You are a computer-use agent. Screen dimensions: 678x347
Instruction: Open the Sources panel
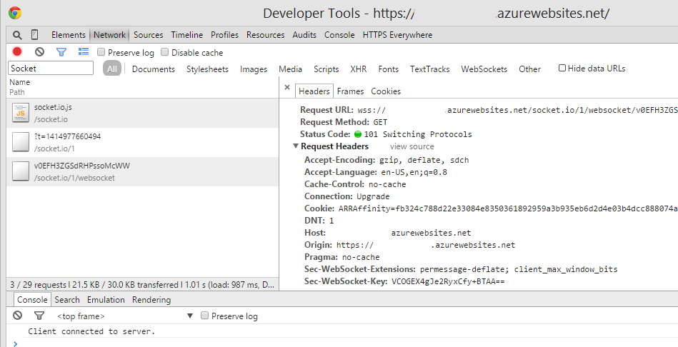click(x=149, y=35)
